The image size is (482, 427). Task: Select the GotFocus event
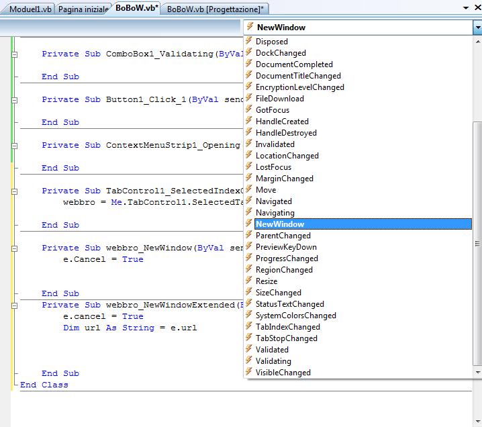[x=273, y=110]
